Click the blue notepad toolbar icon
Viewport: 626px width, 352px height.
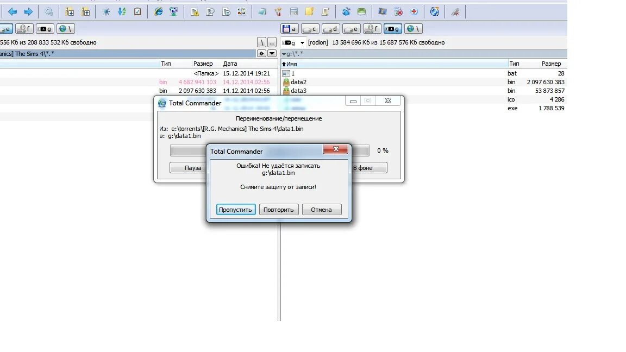pyautogui.click(x=262, y=11)
